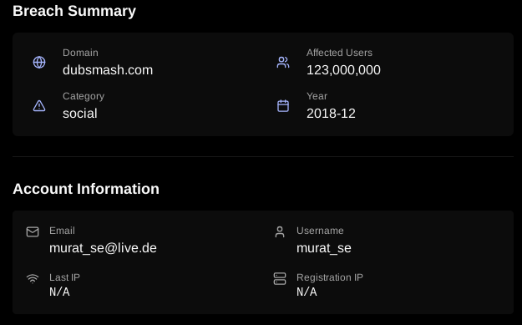Click the N/A value under Registration IP
Image resolution: width=522 pixels, height=325 pixels.
(x=307, y=292)
